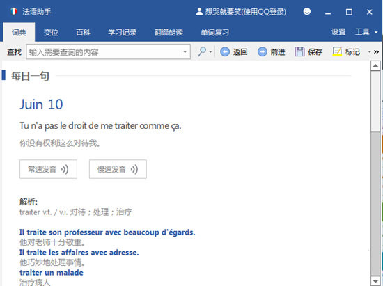The height and width of the screenshot is (286, 383).
Task: Click sentence 'Tu n'a pas le droit'
Action: click(x=100, y=126)
